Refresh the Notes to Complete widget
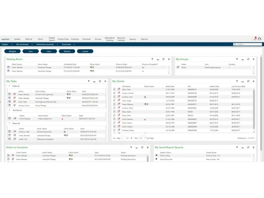The height and width of the screenshot is (198, 264). 142,147
